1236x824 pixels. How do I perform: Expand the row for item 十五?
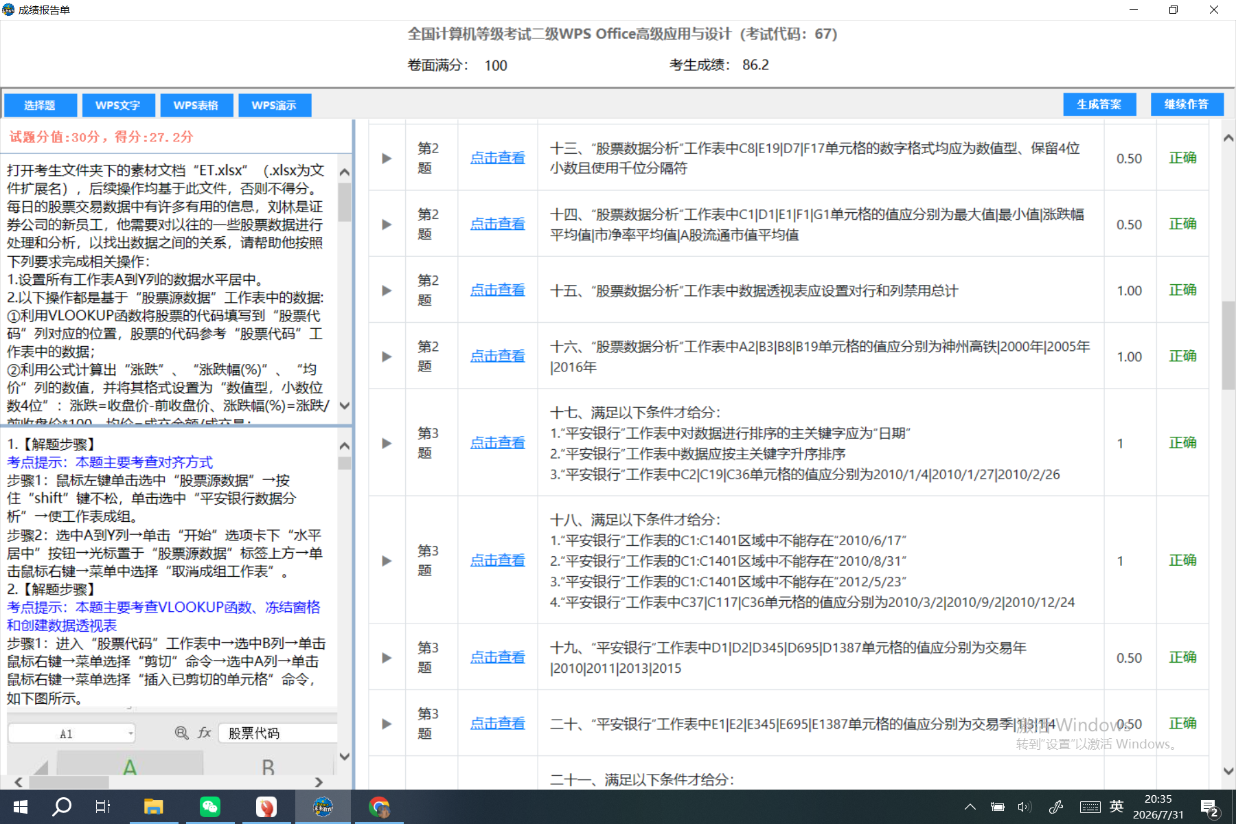coord(387,290)
